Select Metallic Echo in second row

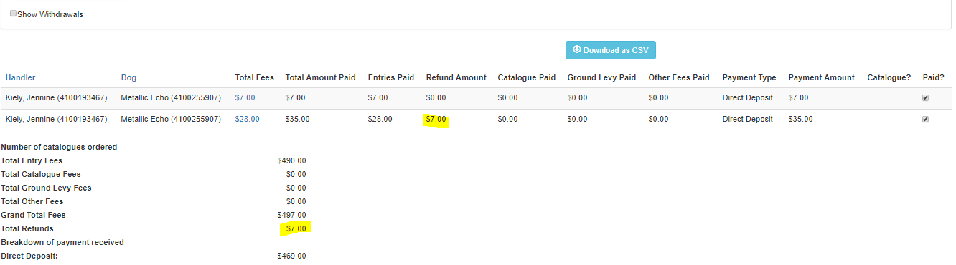tap(171, 119)
